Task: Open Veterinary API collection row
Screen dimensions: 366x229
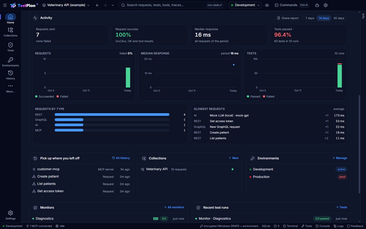Action: [189, 169]
